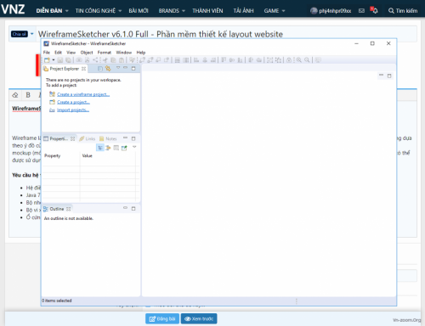The width and height of the screenshot is (425, 326).
Task: Open the Window menu
Action: pos(124,53)
